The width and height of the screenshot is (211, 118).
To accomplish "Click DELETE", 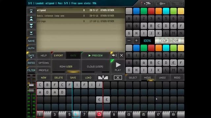I will click(x=59, y=78).
